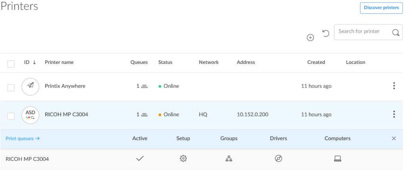Open queue Setup gear icon
The height and width of the screenshot is (170, 406).
tap(183, 159)
